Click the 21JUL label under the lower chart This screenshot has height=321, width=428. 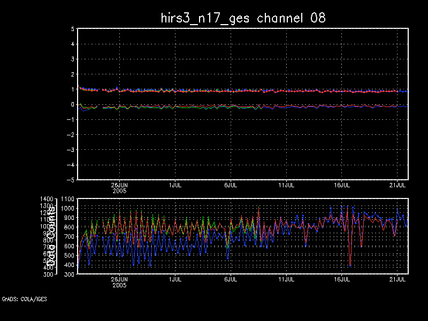[x=398, y=279]
